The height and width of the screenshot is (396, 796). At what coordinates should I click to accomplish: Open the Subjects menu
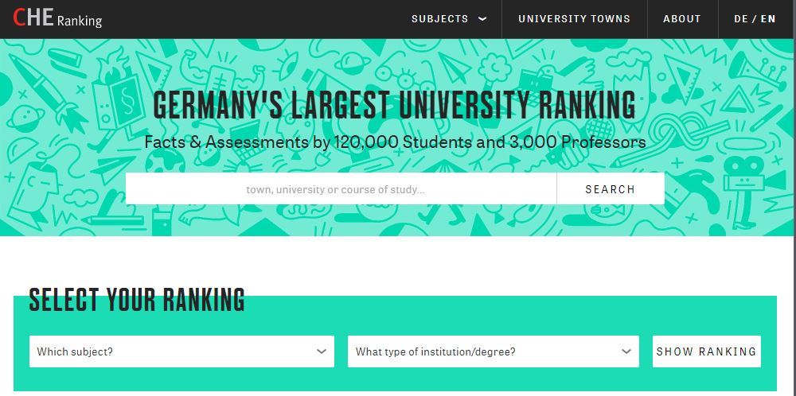coord(440,19)
